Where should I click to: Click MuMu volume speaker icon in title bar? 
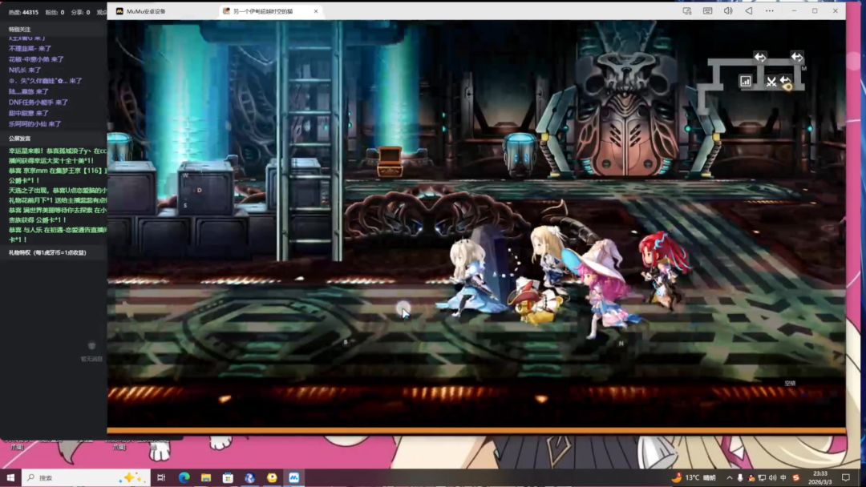[x=728, y=11]
